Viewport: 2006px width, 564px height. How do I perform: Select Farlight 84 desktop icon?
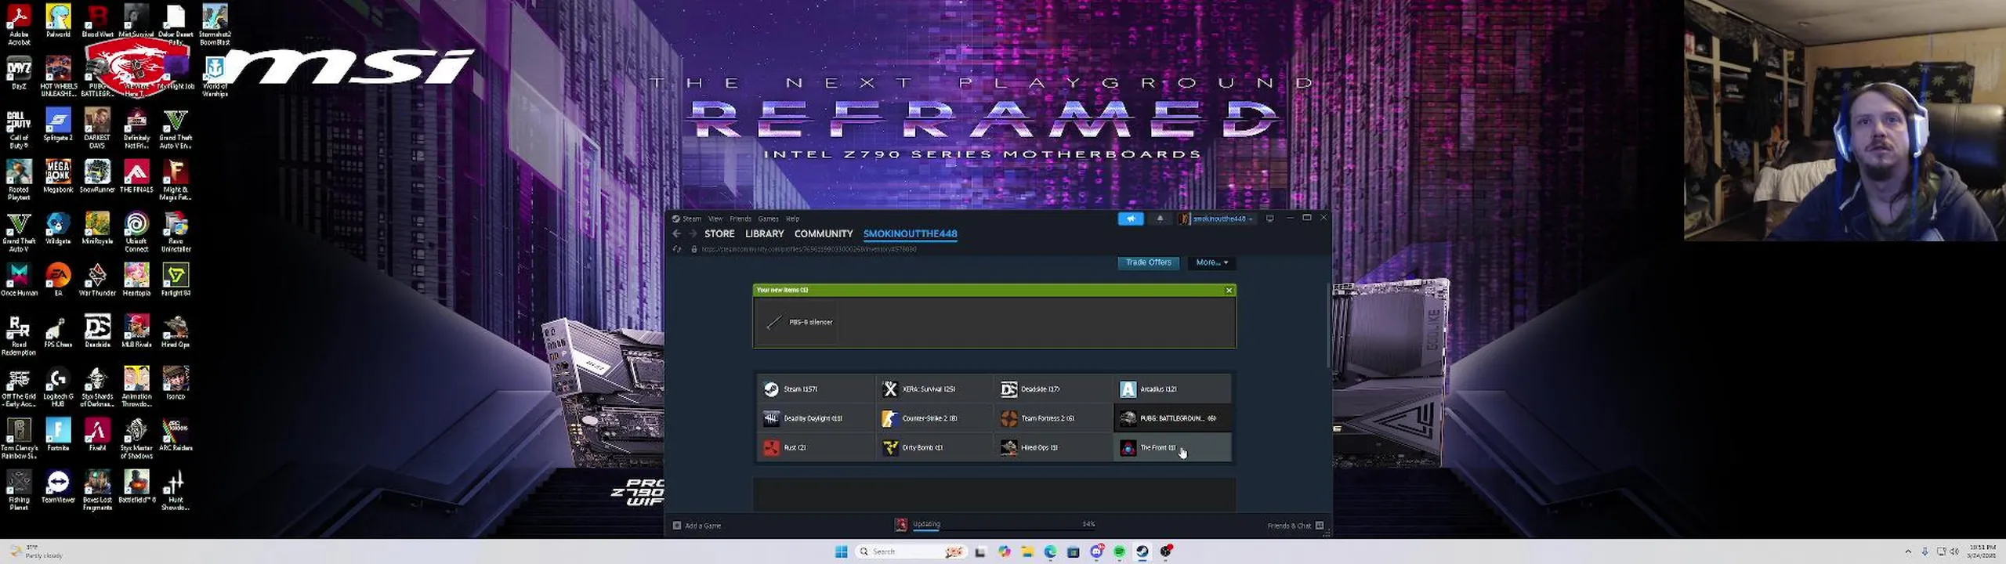[x=176, y=280]
